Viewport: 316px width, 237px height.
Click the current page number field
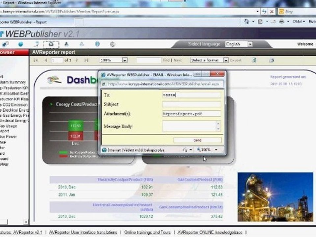point(57,60)
